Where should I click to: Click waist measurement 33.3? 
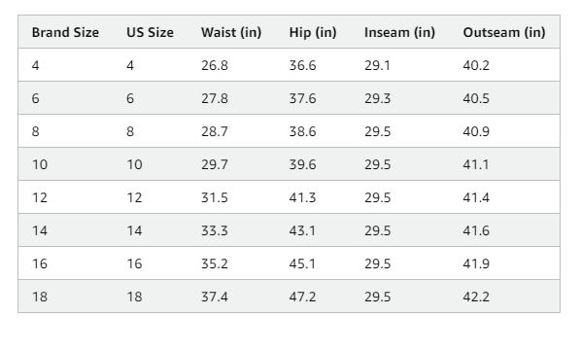(215, 230)
